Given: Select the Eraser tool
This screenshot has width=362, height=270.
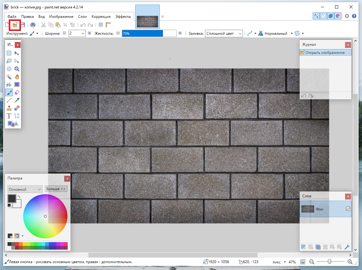Looking at the screenshot, I should coord(17,92).
